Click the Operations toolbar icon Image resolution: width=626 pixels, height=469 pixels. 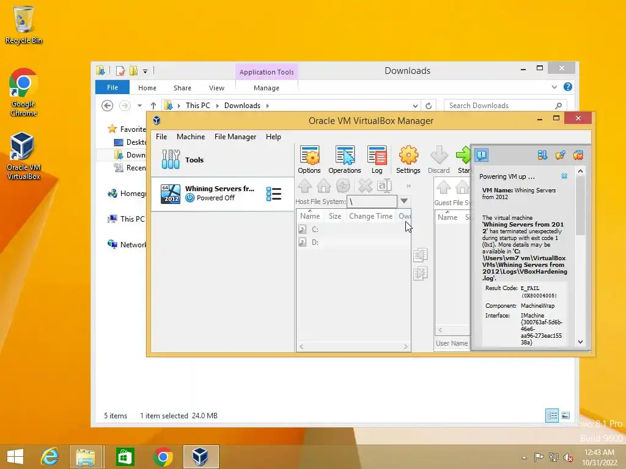(x=345, y=159)
